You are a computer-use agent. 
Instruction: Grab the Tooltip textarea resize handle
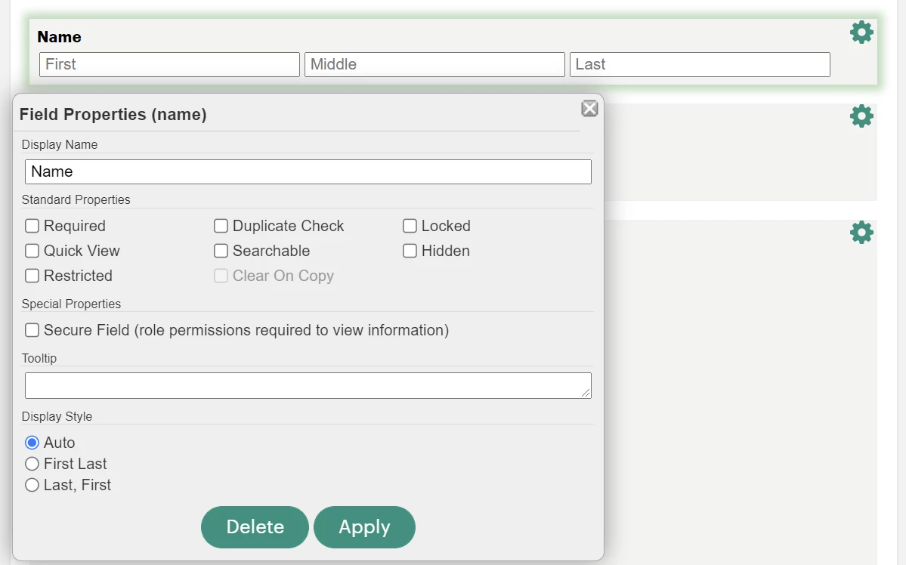point(586,393)
